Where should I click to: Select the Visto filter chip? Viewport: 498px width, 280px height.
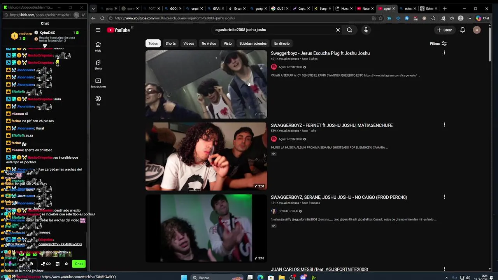228,44
